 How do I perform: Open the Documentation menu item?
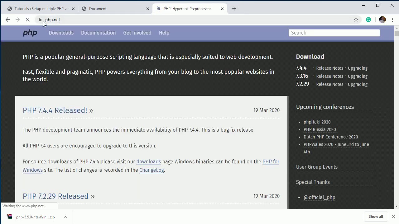click(98, 33)
